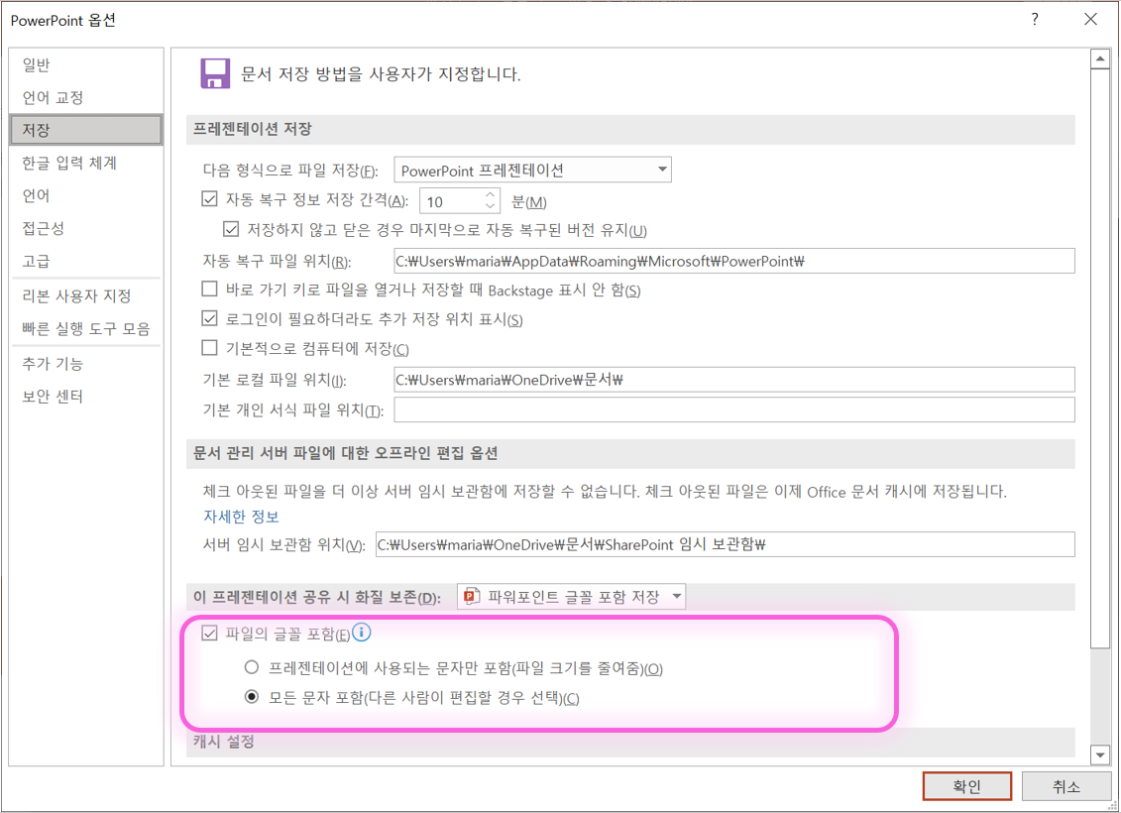Increase auto-recover interval with up arrow

click(490, 193)
